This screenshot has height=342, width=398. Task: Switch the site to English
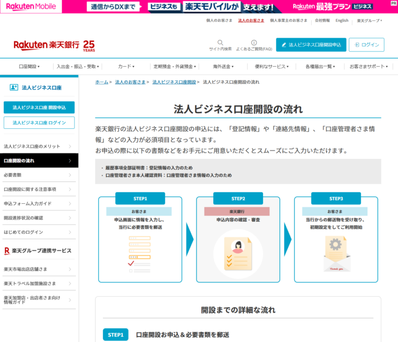tap(342, 20)
